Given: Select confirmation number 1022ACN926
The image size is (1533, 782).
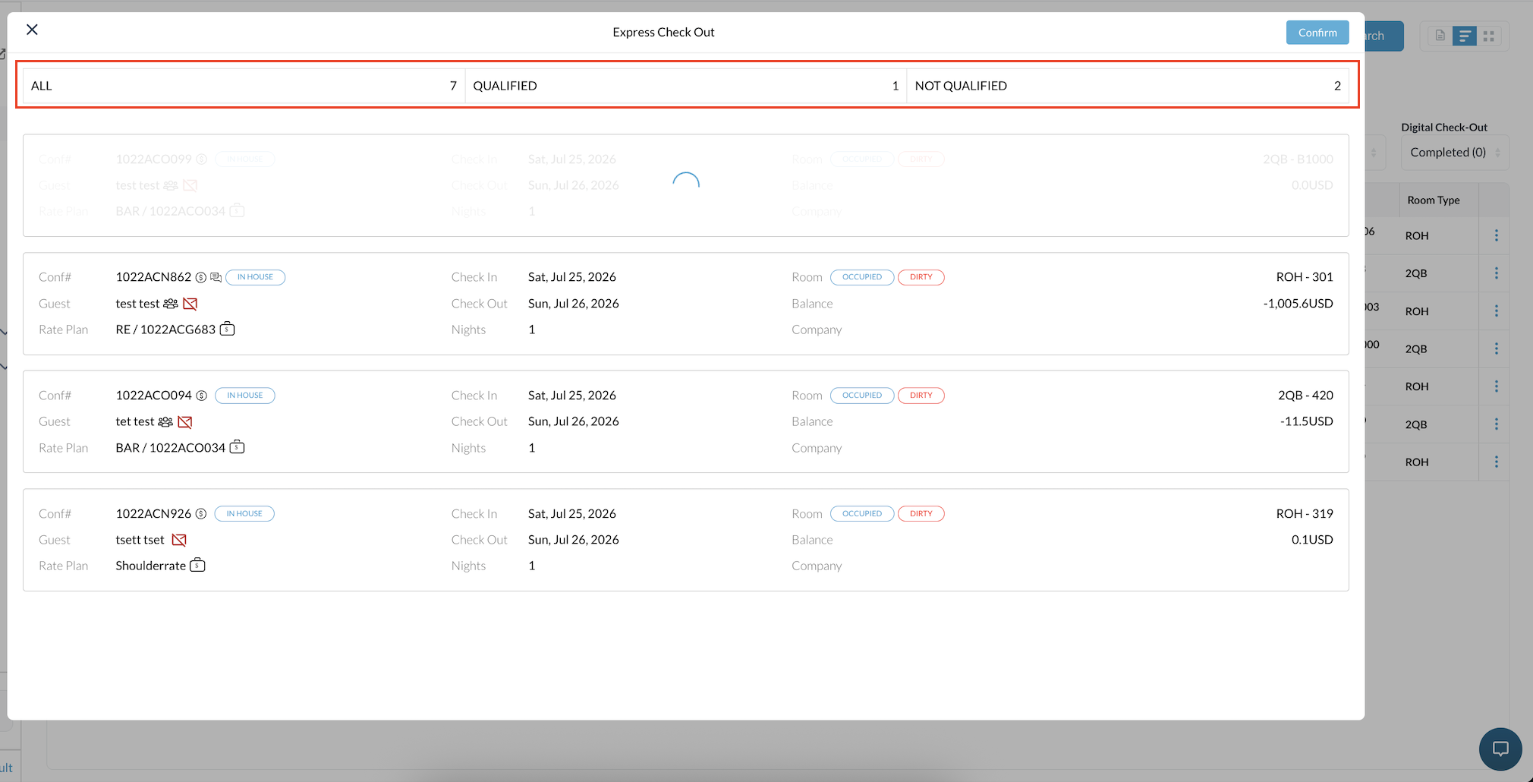Looking at the screenshot, I should click(x=153, y=514).
